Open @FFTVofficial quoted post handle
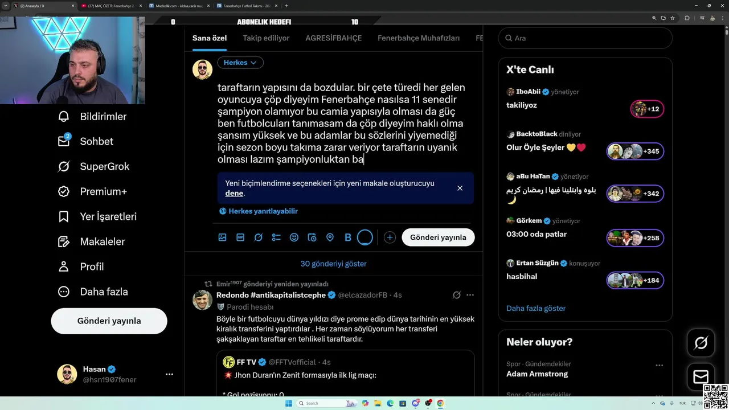The image size is (729, 410). click(292, 362)
